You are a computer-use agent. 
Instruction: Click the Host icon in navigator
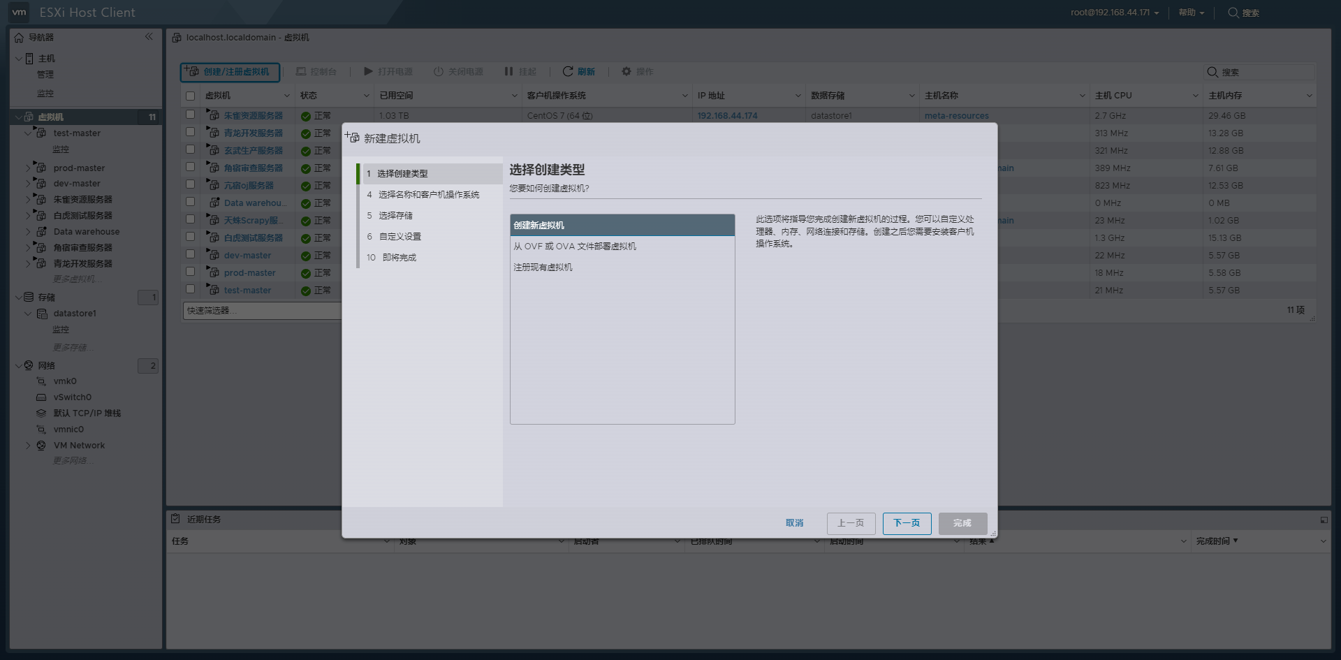(x=29, y=59)
